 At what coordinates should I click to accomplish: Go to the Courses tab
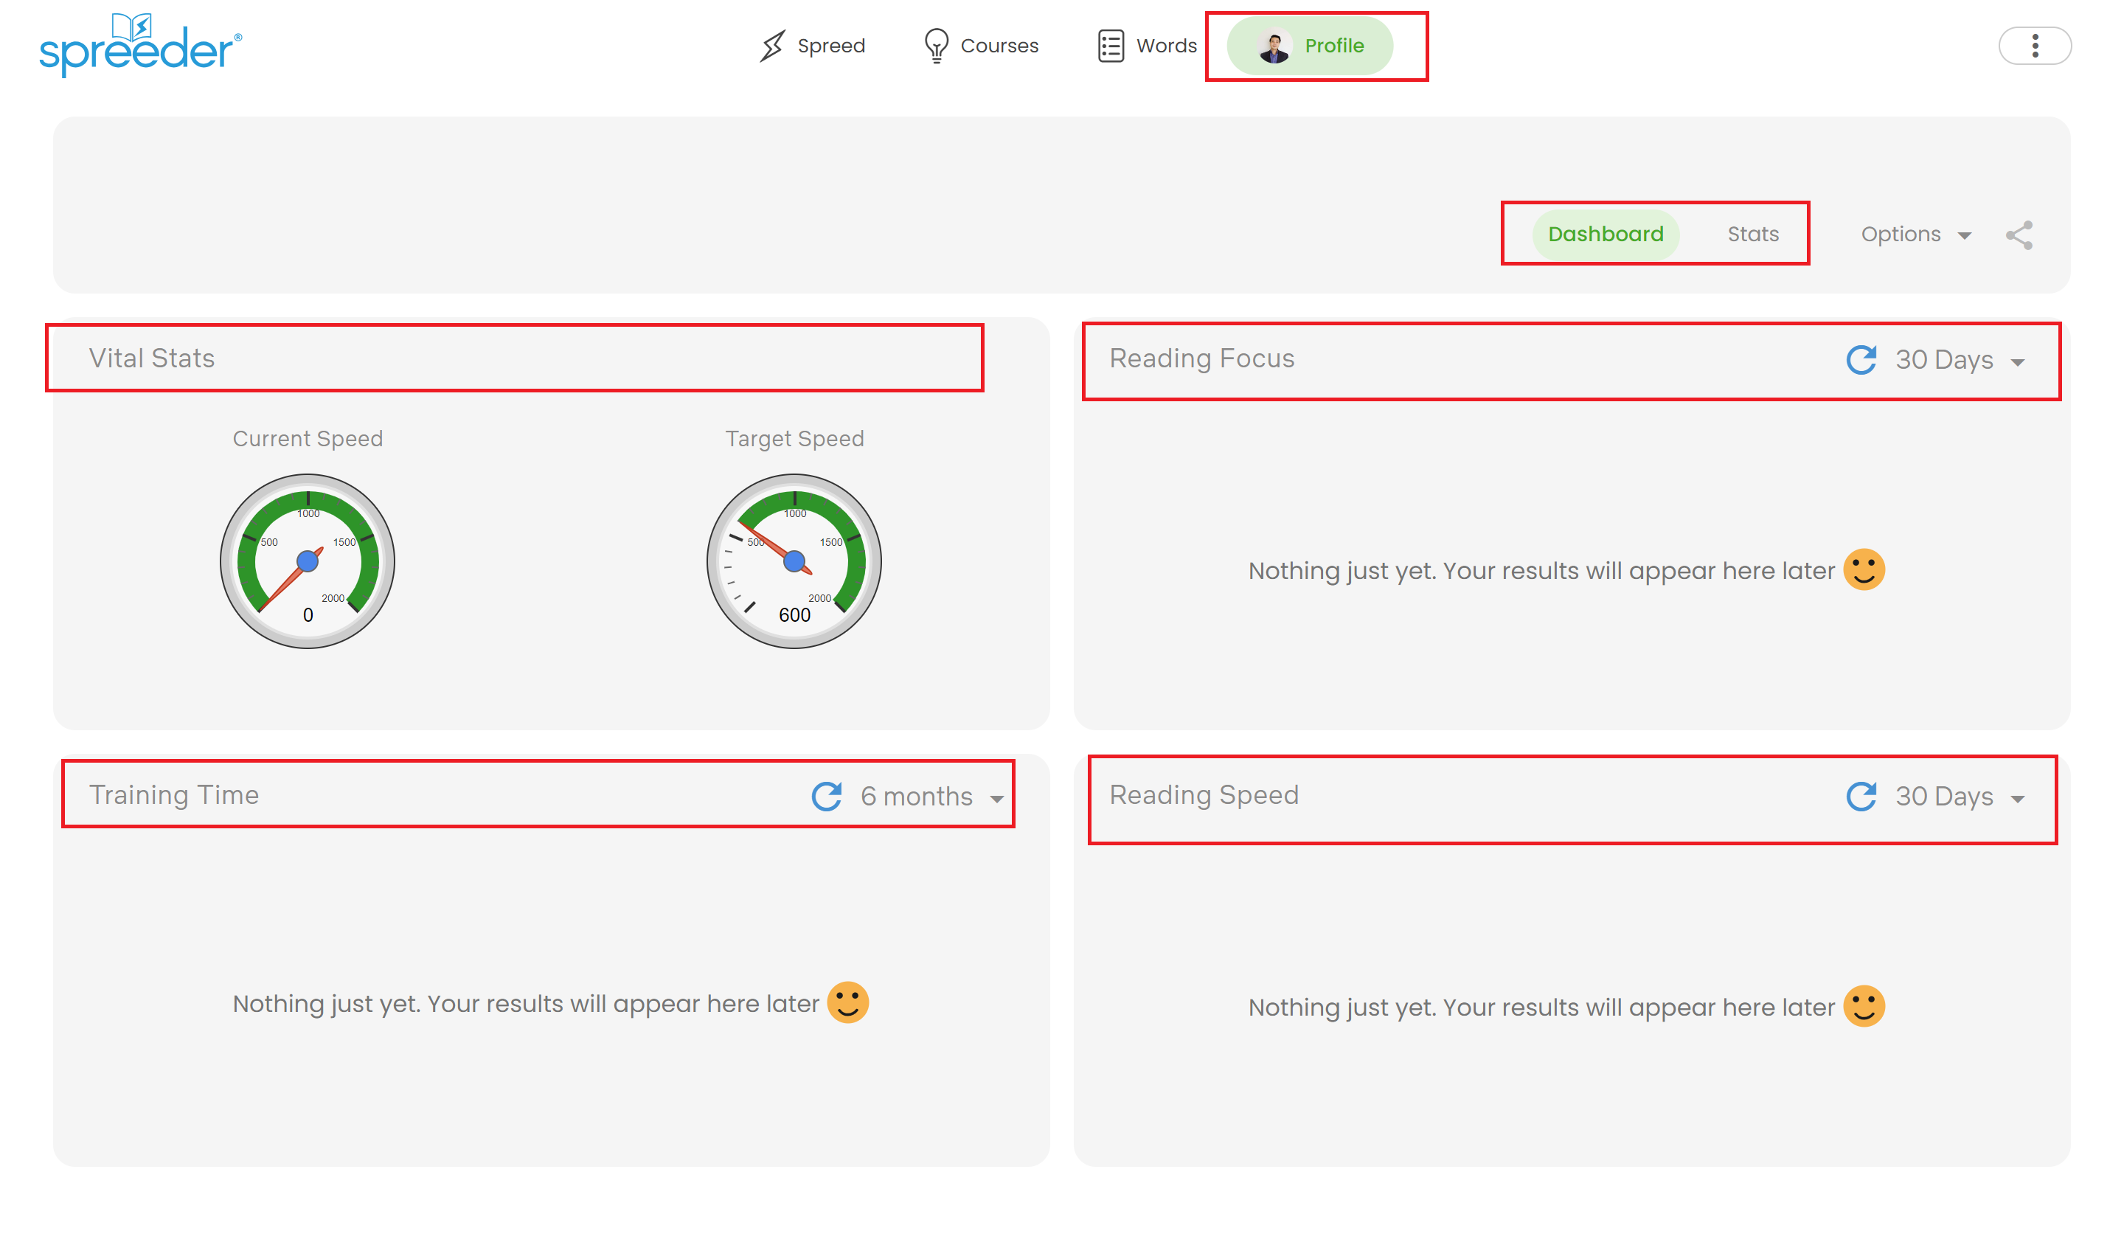(x=999, y=46)
